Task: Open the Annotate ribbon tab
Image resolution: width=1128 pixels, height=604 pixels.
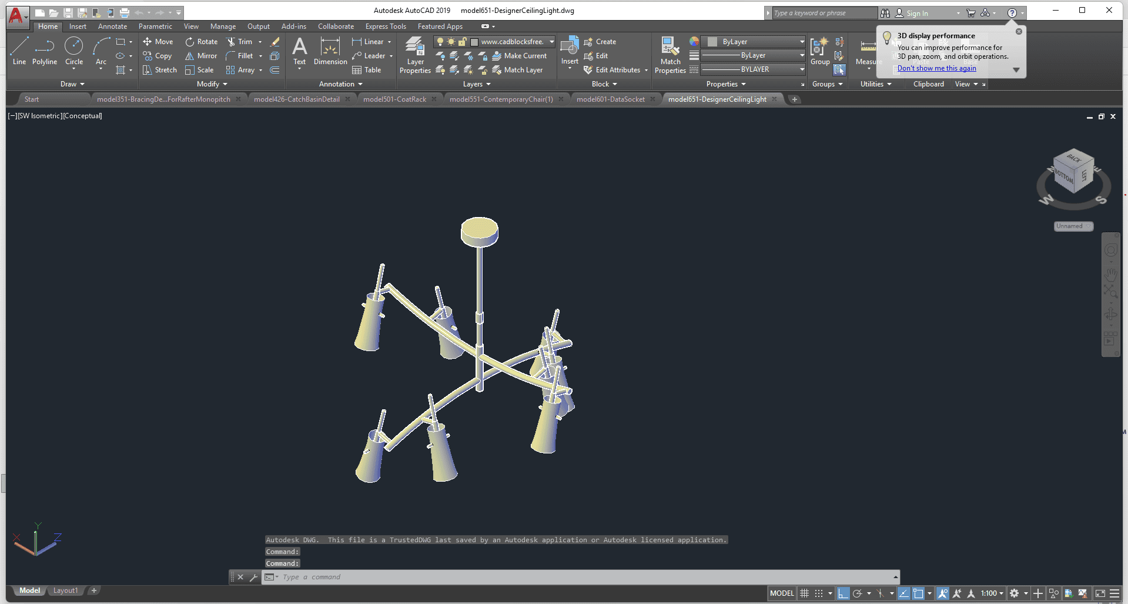Action: 112,26
